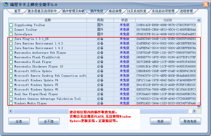This screenshot has height=136, width=211.
Task: Click CLSID starting {3E68E405-C6DE-49FF
Action: coord(166,71)
